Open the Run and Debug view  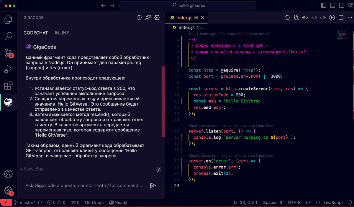pos(8,69)
